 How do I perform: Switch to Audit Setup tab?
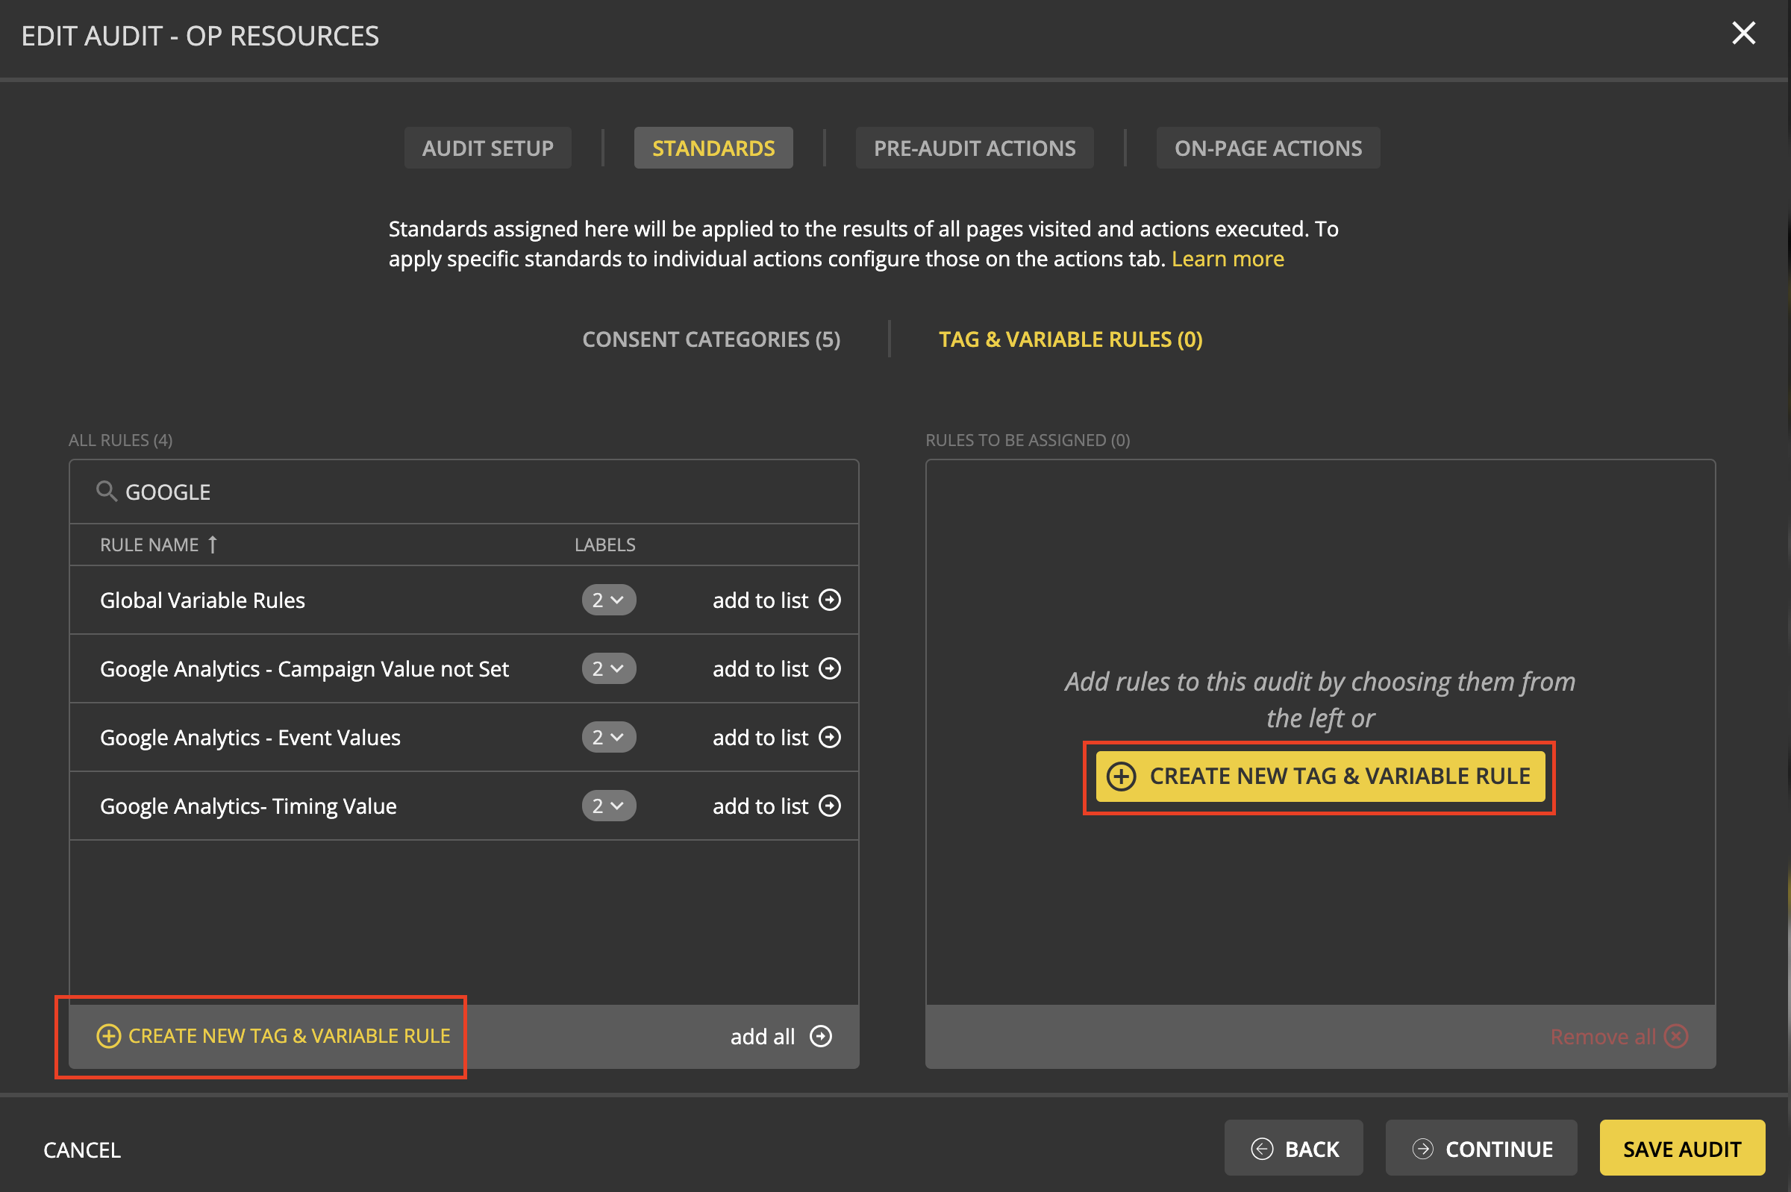pos(487,148)
